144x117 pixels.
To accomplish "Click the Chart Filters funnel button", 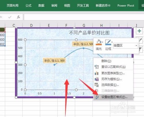I will 141,49.
